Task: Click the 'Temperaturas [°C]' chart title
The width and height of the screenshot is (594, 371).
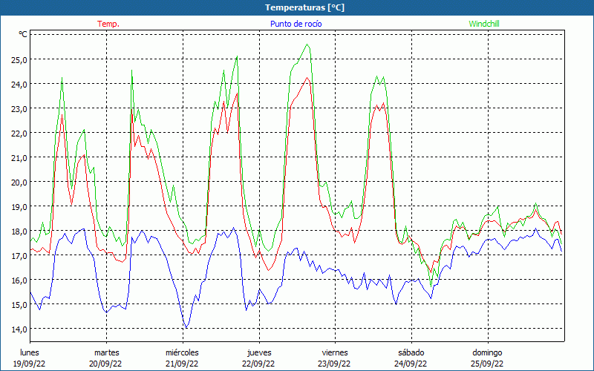Action: (304, 7)
